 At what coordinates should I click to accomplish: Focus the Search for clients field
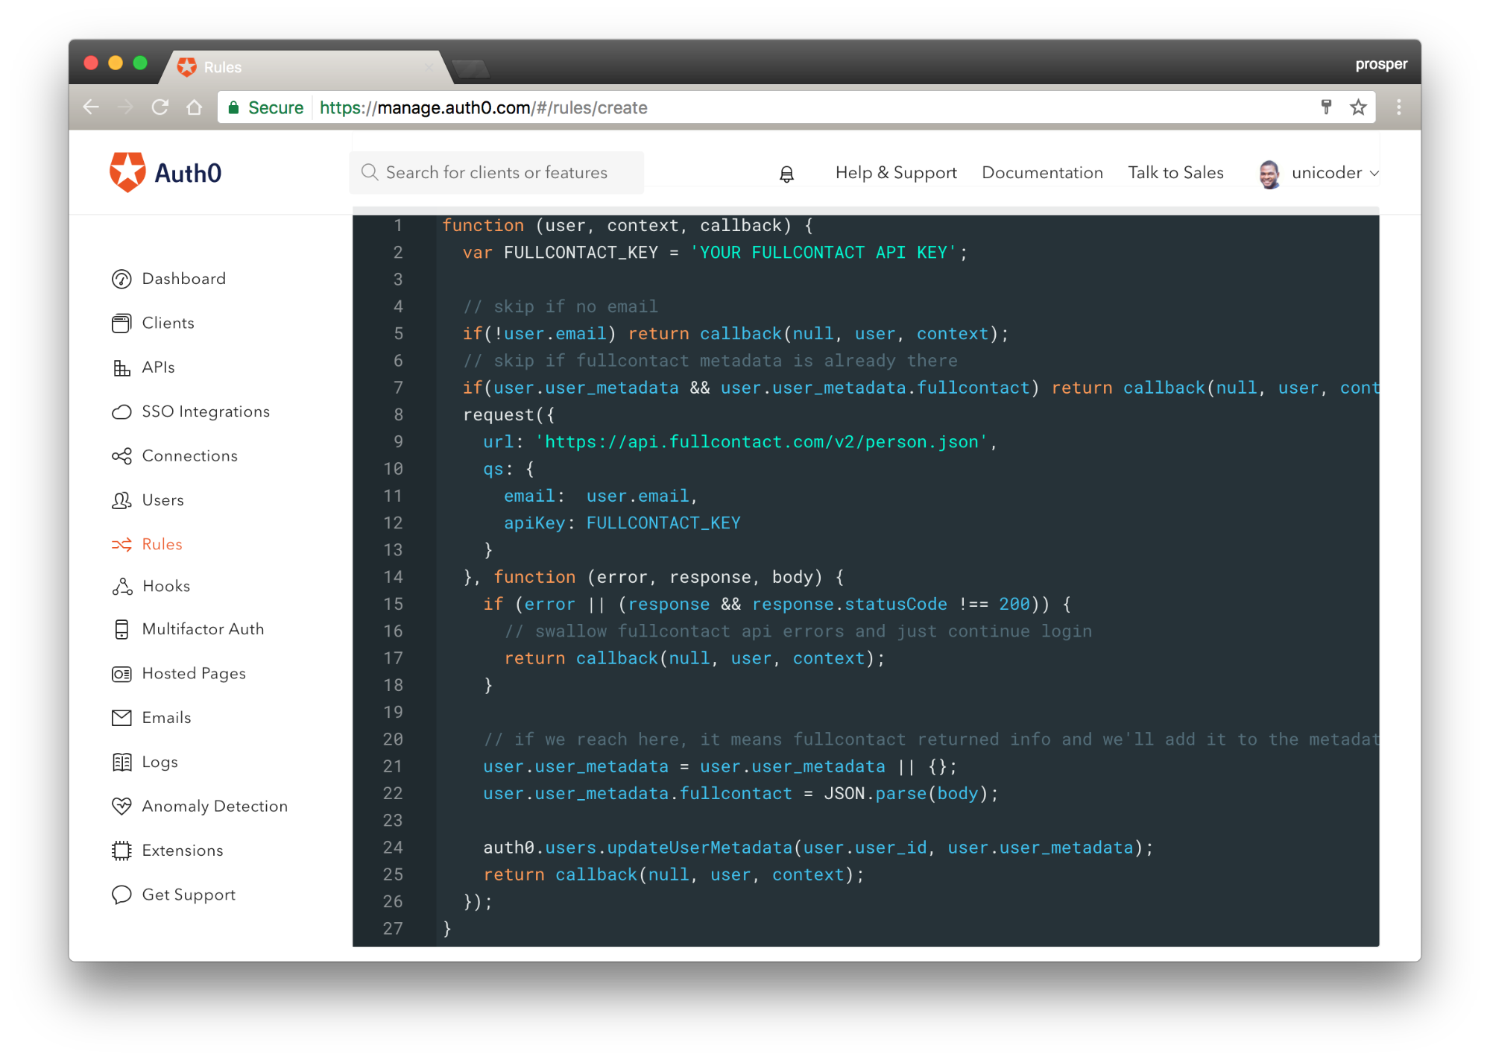(496, 173)
